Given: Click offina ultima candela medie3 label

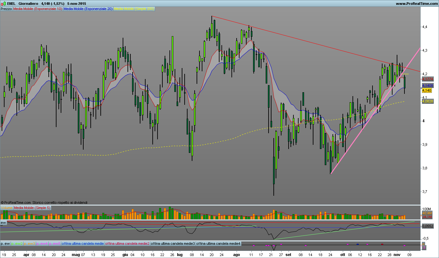Looking at the screenshot, I should point(173,243).
